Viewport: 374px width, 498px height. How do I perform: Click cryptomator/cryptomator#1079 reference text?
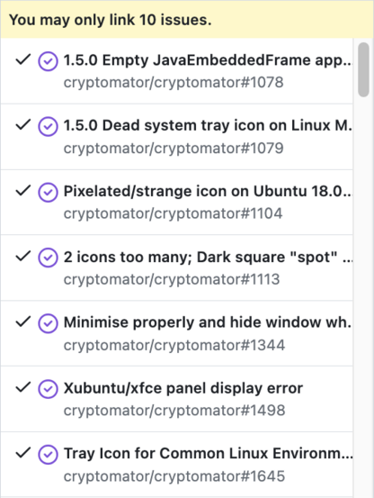(174, 148)
